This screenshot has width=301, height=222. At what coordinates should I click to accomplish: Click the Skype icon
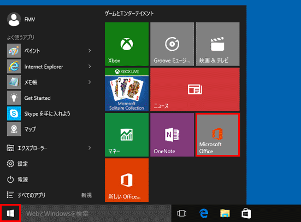pos(14,113)
